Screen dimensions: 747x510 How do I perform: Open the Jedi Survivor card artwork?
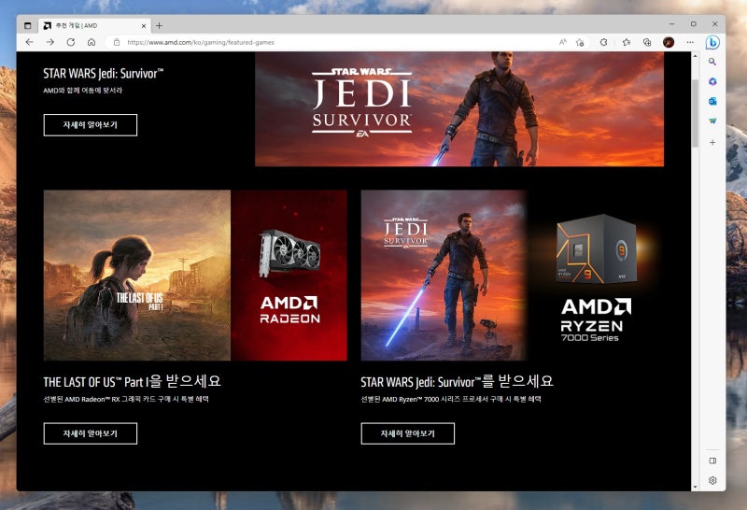(x=444, y=276)
